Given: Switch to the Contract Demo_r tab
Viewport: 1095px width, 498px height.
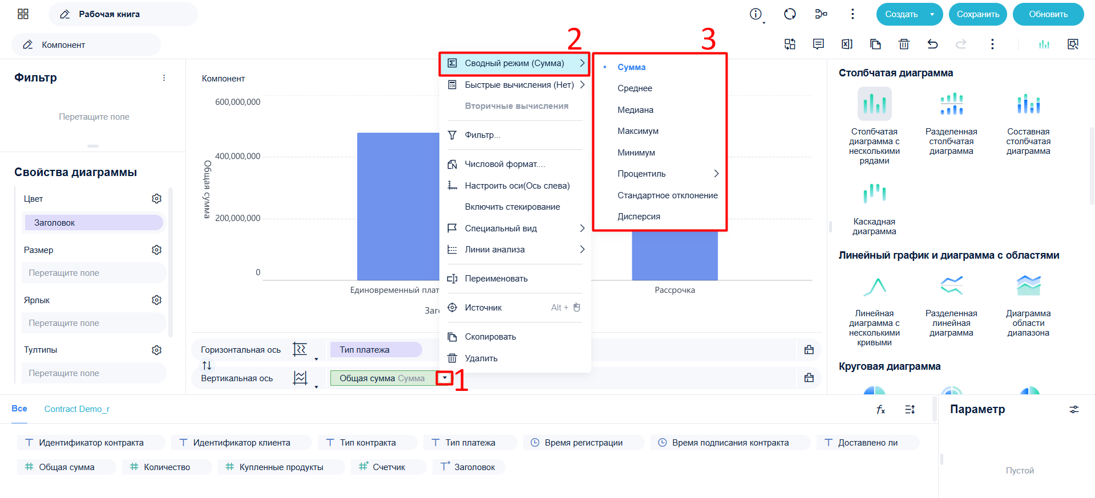Looking at the screenshot, I should (76, 409).
